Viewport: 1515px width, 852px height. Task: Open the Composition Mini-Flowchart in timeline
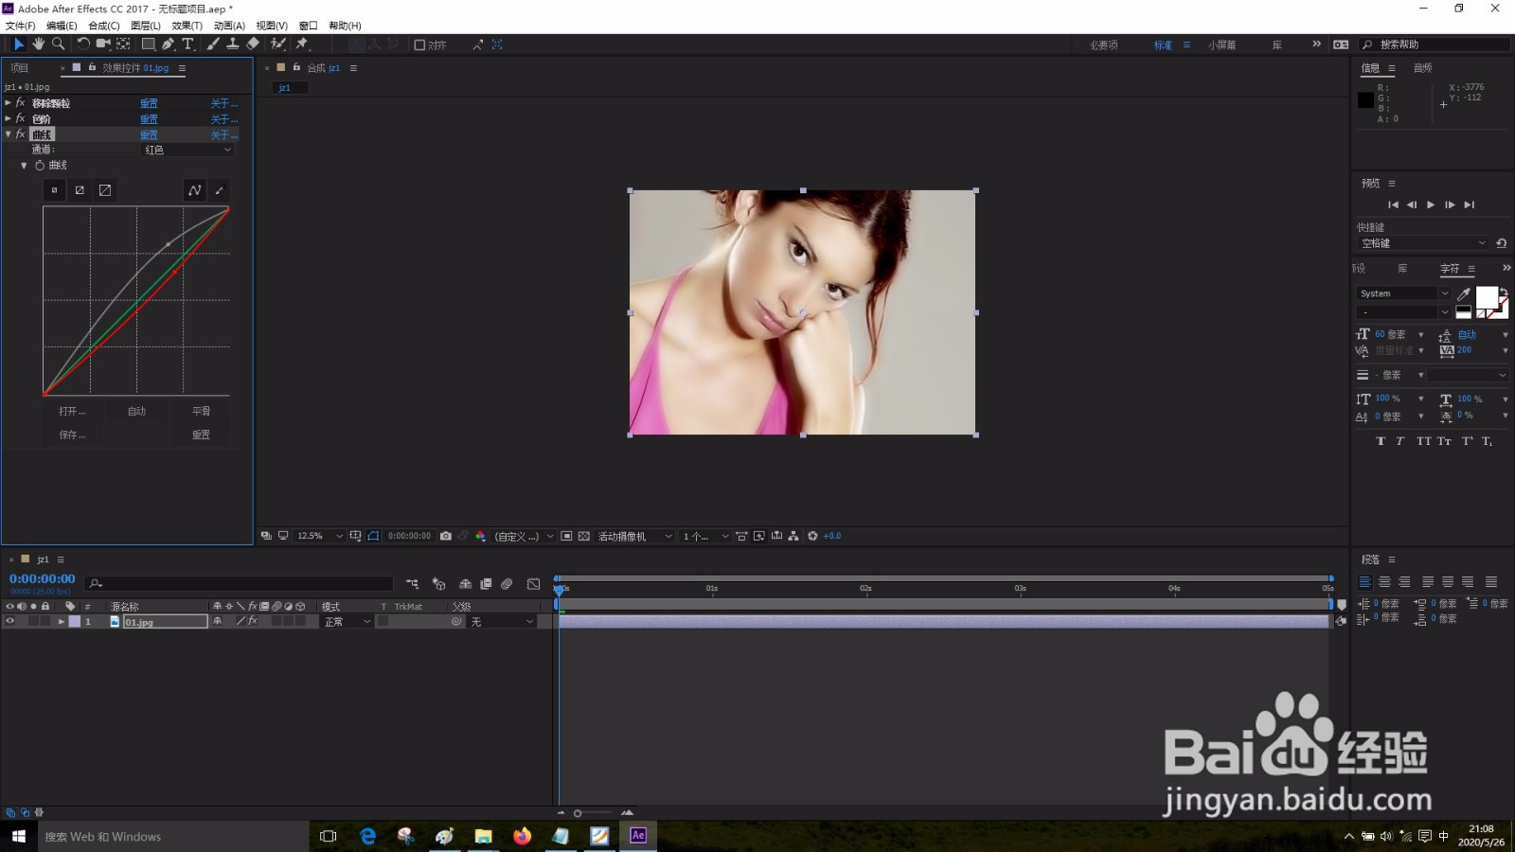pyautogui.click(x=413, y=584)
